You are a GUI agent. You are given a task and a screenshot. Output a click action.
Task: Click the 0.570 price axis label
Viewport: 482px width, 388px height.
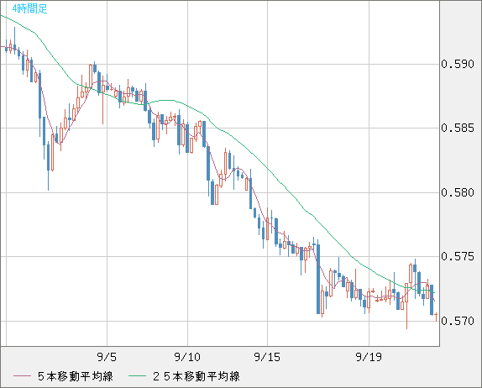point(458,322)
